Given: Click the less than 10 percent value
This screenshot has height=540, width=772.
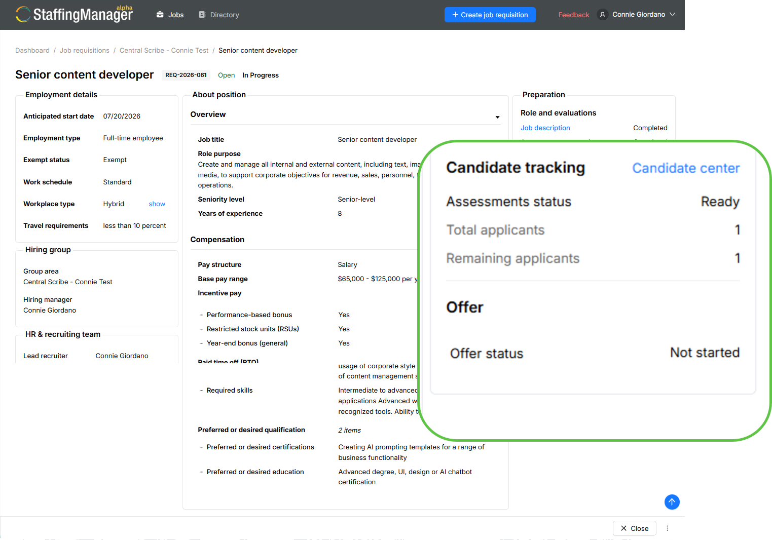Looking at the screenshot, I should 135,226.
